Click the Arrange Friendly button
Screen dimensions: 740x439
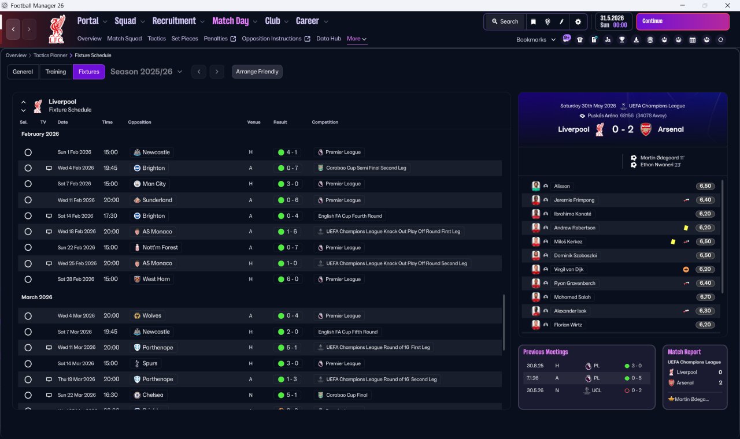tap(257, 72)
